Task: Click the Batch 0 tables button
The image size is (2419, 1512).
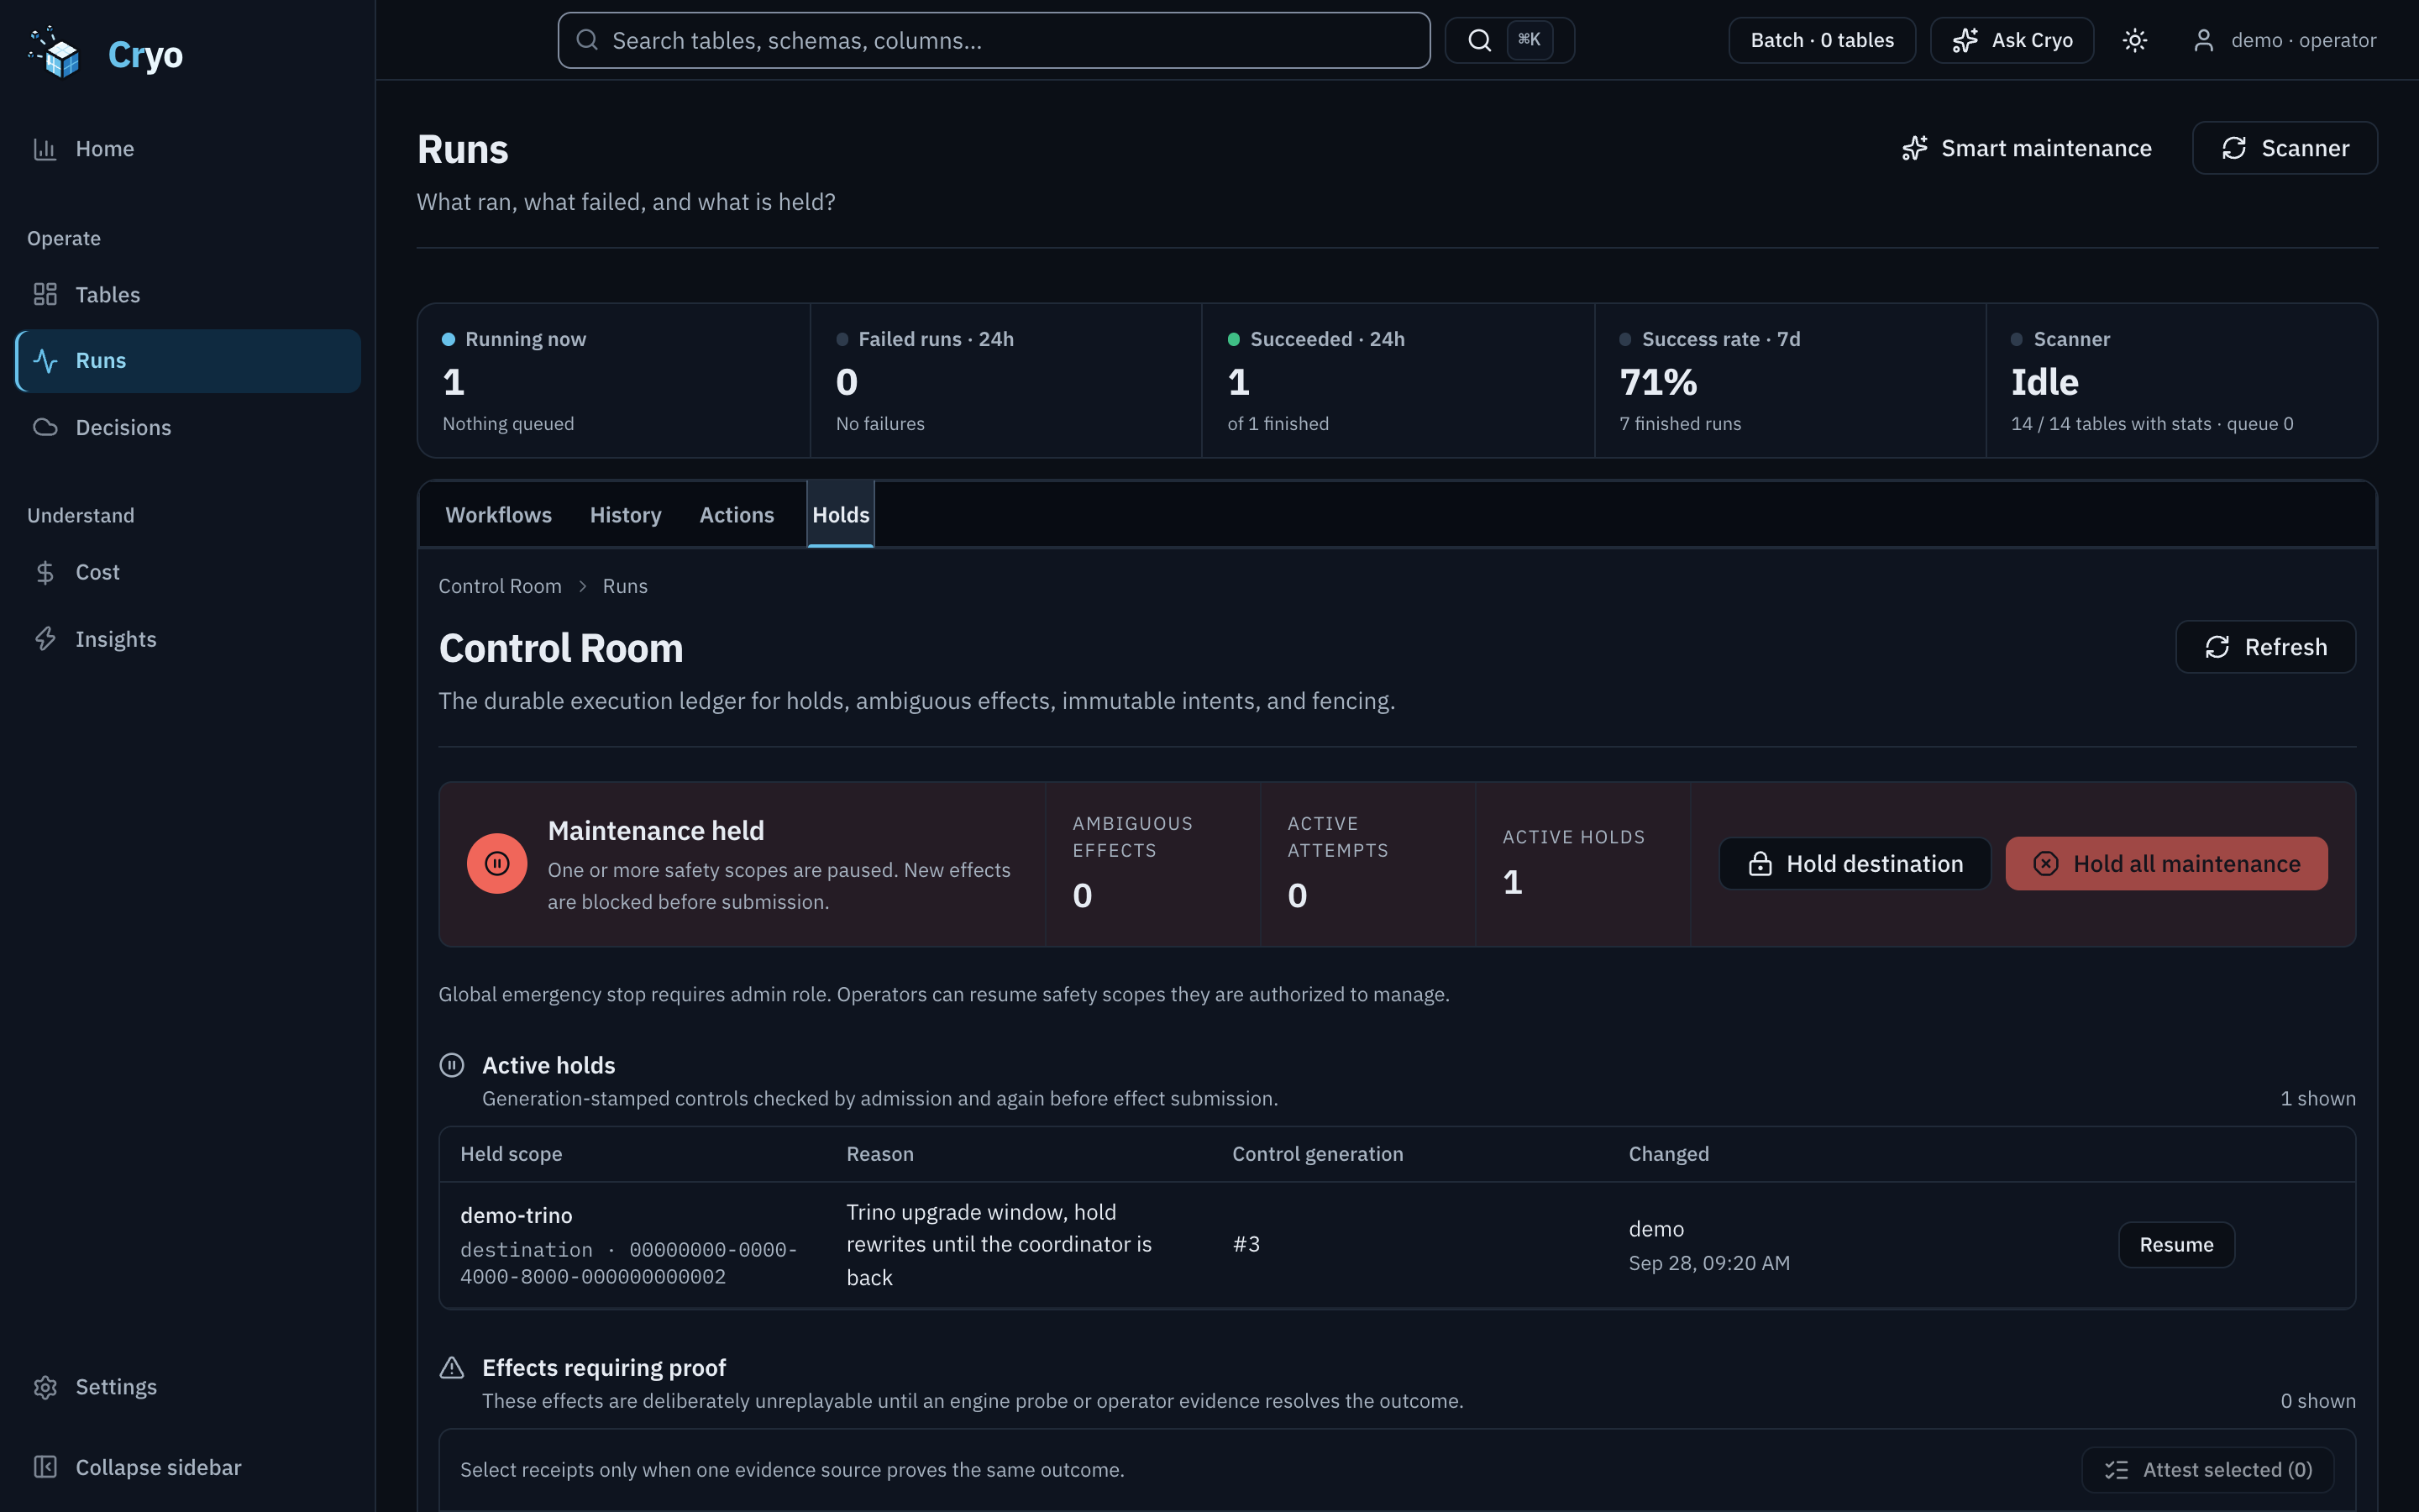Action: [x=1823, y=40]
